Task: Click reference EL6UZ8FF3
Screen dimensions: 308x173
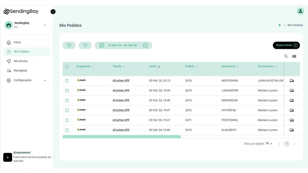Action: 229,130
